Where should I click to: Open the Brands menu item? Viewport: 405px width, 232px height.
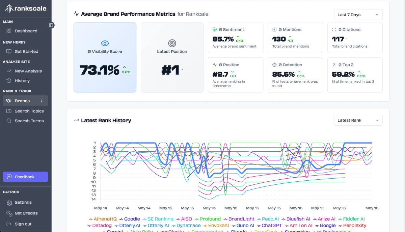pos(26,101)
